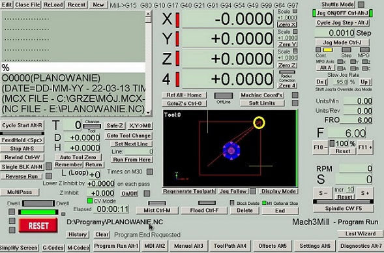Raise slow jog rate with Up button
The height and width of the screenshot is (253, 384).
click(x=365, y=82)
